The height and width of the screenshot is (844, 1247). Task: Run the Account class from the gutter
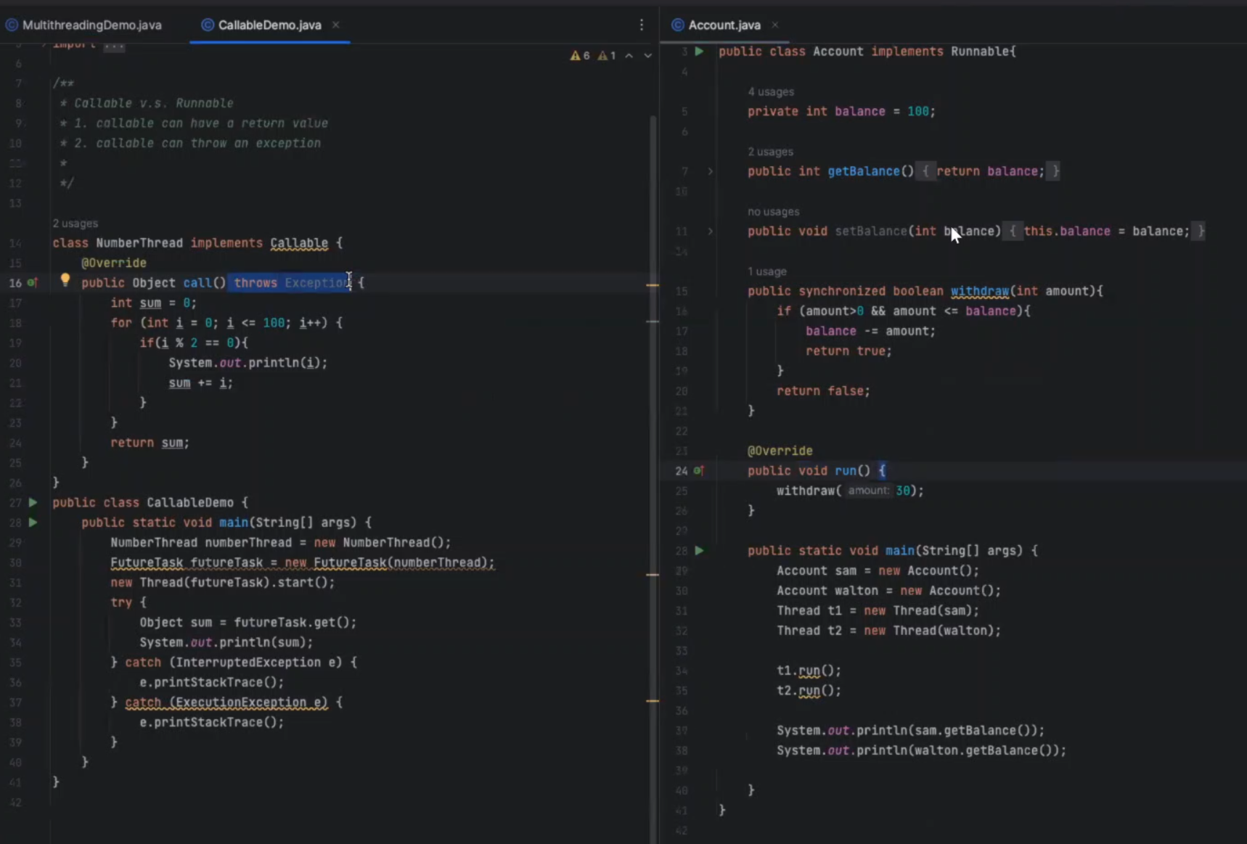tap(699, 52)
